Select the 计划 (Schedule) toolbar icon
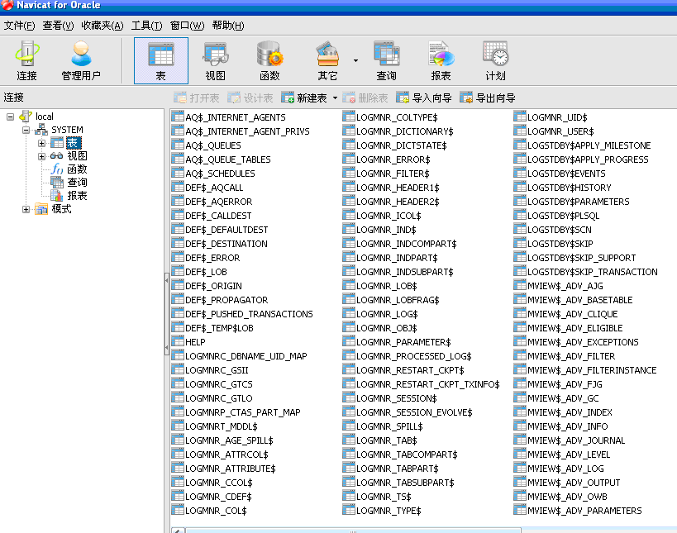This screenshot has height=533, width=677. click(x=495, y=60)
